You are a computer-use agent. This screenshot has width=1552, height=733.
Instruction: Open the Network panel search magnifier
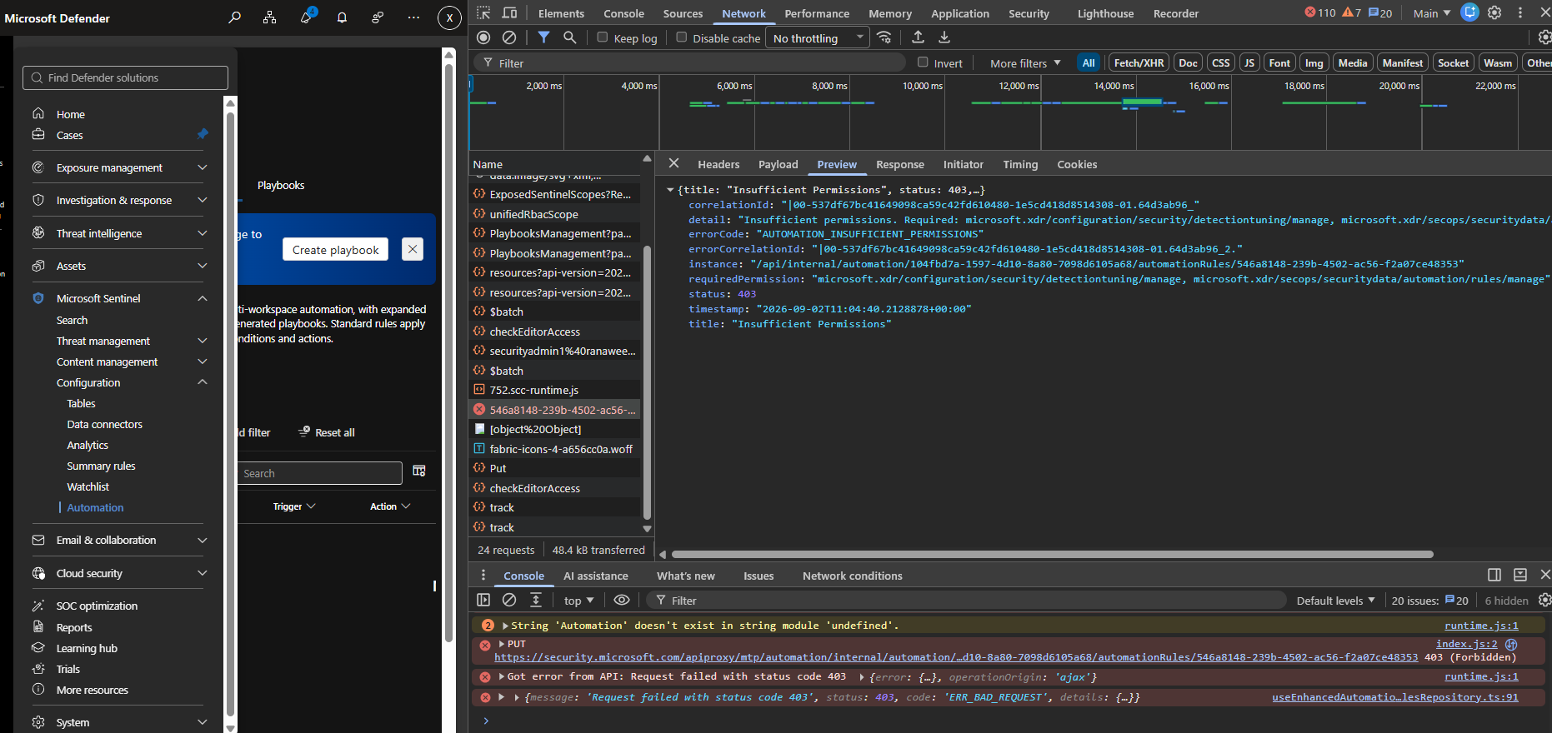pos(570,37)
